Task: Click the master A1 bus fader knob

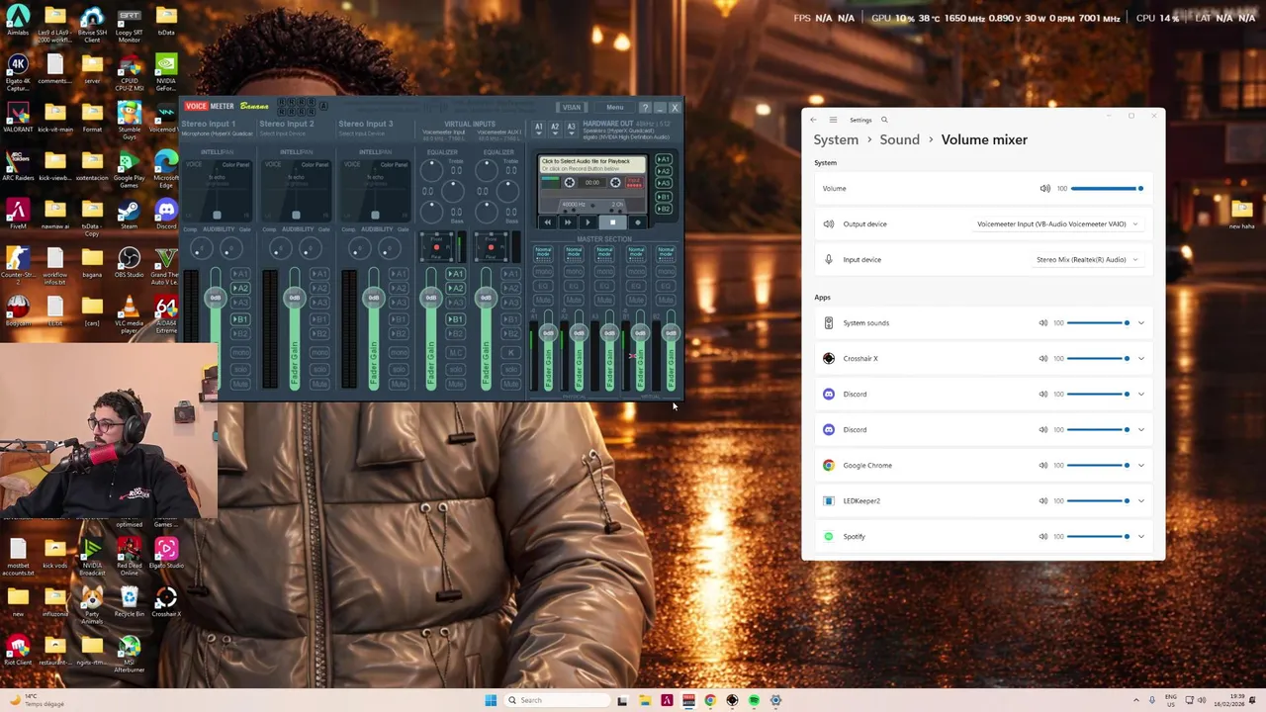Action: click(x=549, y=333)
